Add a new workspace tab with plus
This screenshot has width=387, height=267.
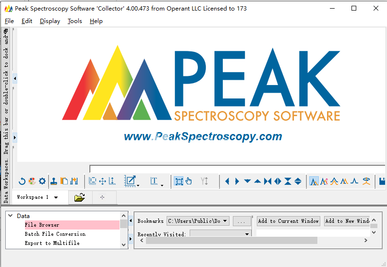click(x=102, y=197)
